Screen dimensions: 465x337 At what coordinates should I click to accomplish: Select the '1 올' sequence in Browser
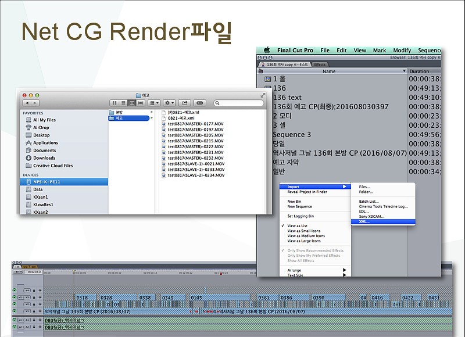280,79
